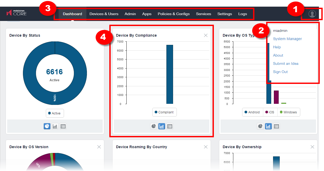Toggle the iOS legend item

coord(270,112)
